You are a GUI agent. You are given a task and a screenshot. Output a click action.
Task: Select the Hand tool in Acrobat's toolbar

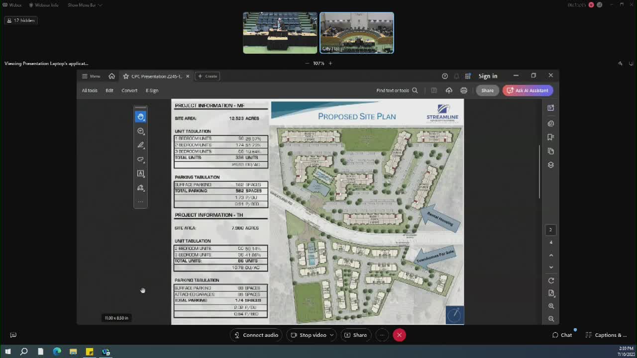pos(141,116)
